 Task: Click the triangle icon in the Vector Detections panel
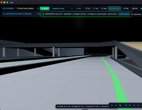click(x=4, y=14)
